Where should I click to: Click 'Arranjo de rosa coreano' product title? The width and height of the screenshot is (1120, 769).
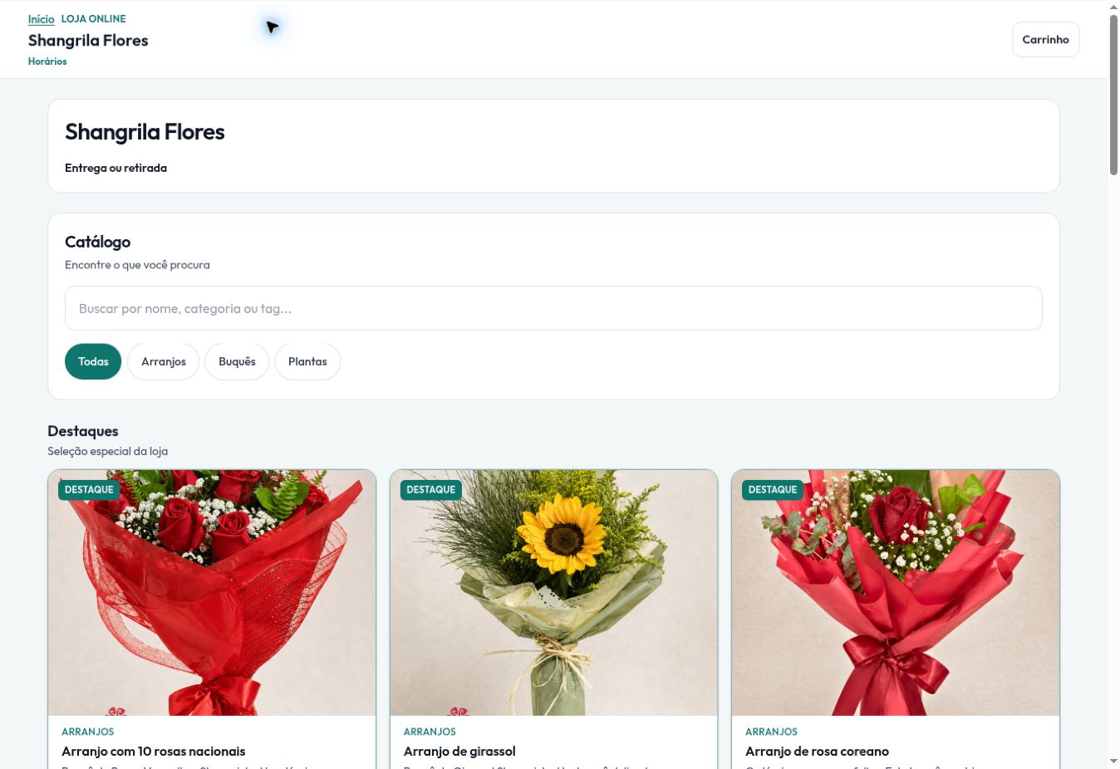coord(817,752)
